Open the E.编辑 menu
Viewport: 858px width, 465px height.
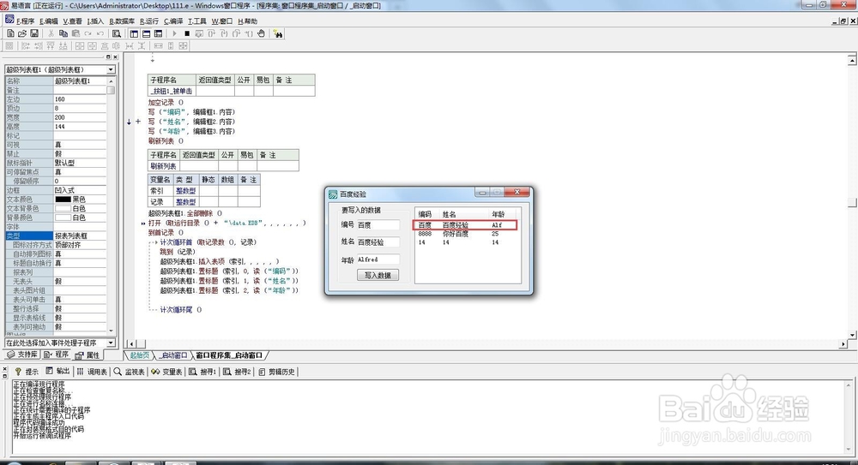click(x=49, y=21)
